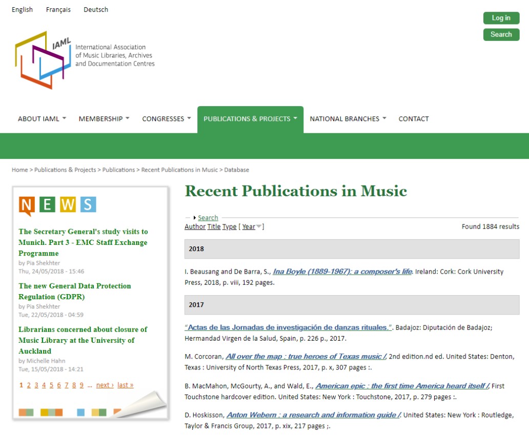The height and width of the screenshot is (435, 529).
Task: Switch language to Deutsch
Action: pyautogui.click(x=96, y=10)
